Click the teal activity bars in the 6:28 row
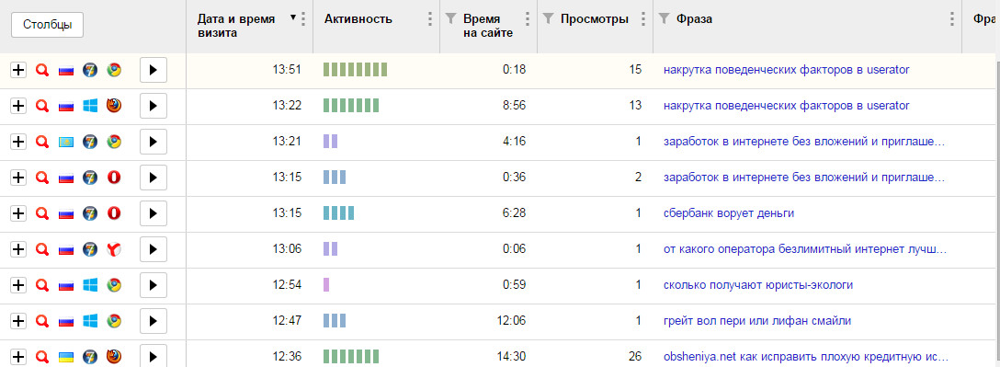The image size is (1000, 367). [x=338, y=213]
